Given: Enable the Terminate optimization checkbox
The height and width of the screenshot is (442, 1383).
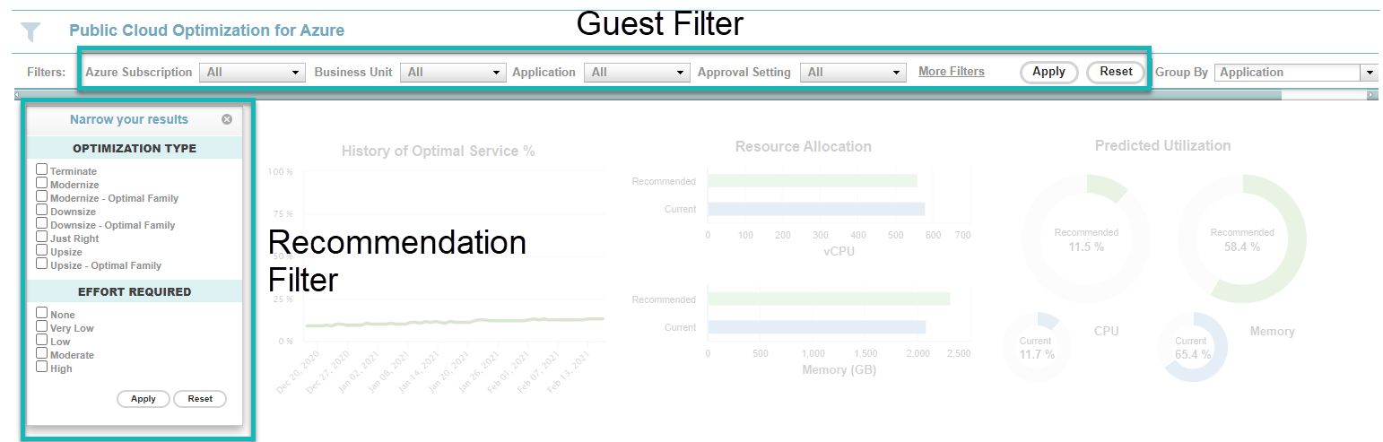Looking at the screenshot, I should pos(42,169).
